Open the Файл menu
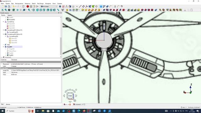 [2, 3]
